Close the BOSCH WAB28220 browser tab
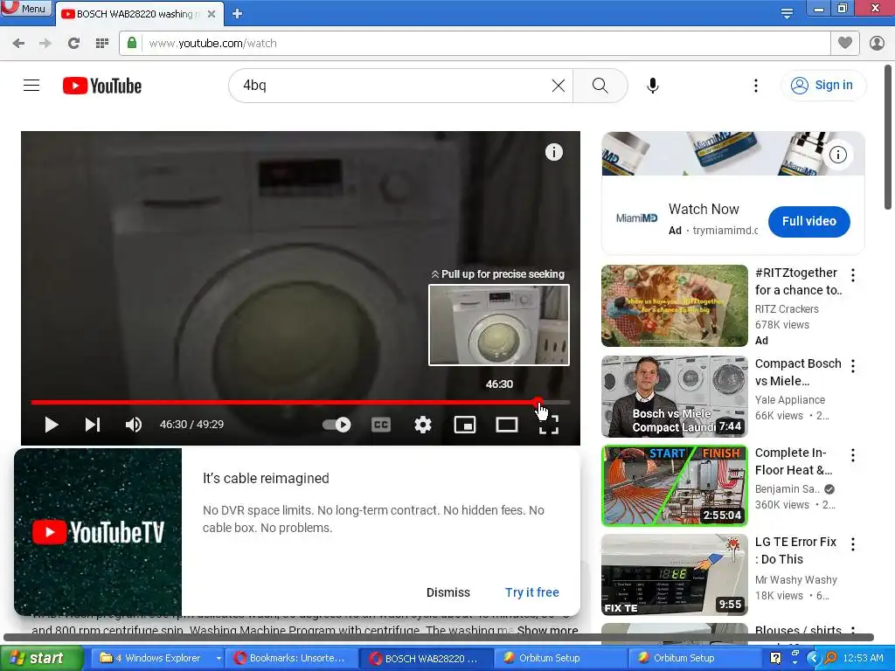895x671 pixels. 212,14
